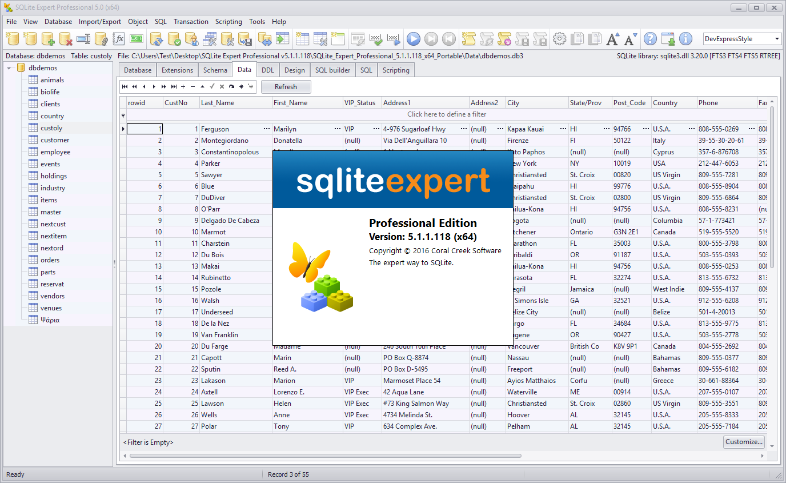786x483 pixels.
Task: Open ellipsis editor for Marilyn First_Name cell
Action: [x=338, y=129]
